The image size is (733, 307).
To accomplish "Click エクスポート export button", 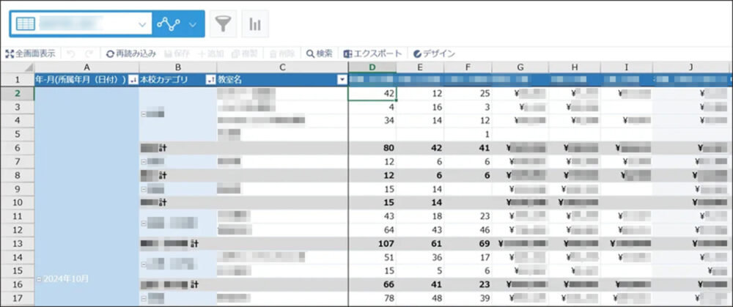I will pyautogui.click(x=372, y=53).
